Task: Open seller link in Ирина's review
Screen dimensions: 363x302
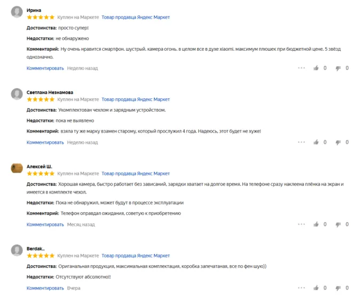Action: (x=136, y=17)
